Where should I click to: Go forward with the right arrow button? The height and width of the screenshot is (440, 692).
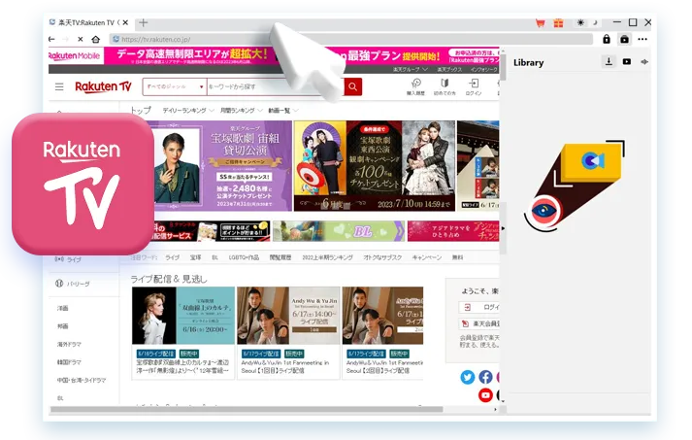66,39
